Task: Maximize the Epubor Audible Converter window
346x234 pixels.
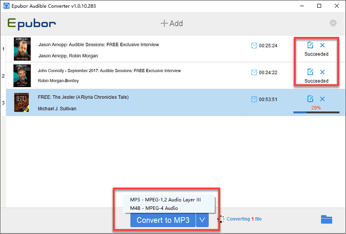Action: coord(319,6)
